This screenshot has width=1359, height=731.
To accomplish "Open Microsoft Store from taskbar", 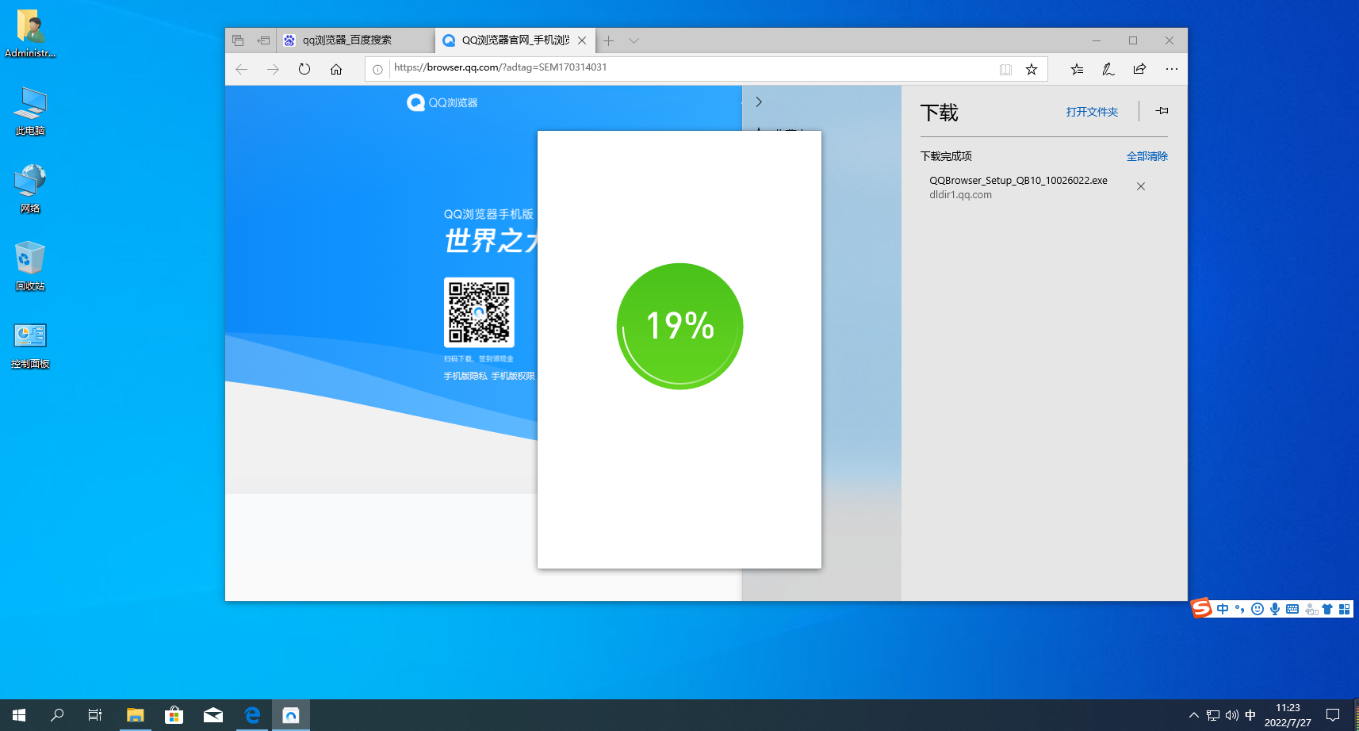I will coord(174,715).
